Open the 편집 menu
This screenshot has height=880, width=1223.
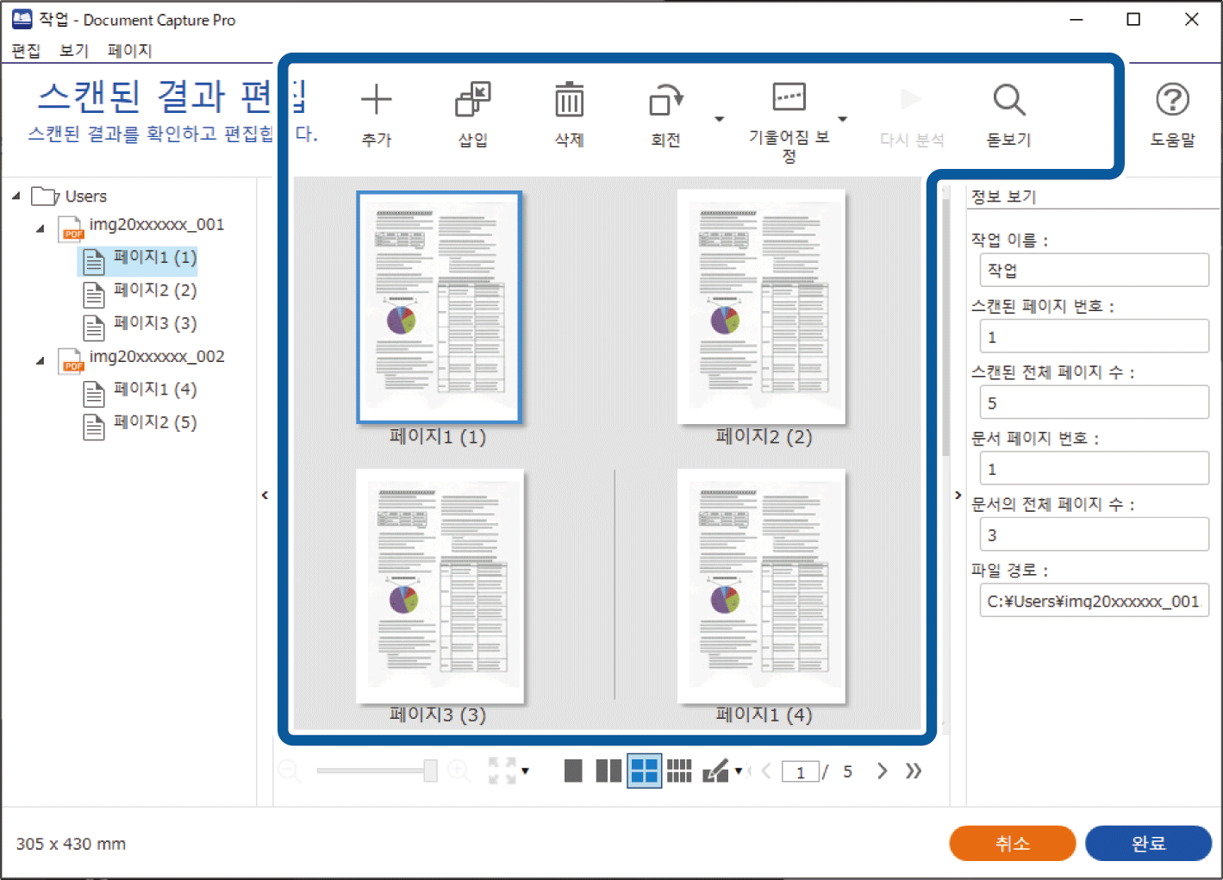[x=26, y=50]
